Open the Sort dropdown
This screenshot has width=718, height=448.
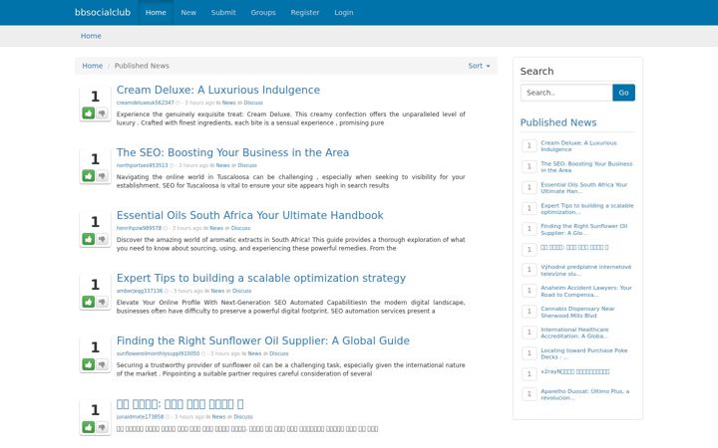[x=479, y=66]
